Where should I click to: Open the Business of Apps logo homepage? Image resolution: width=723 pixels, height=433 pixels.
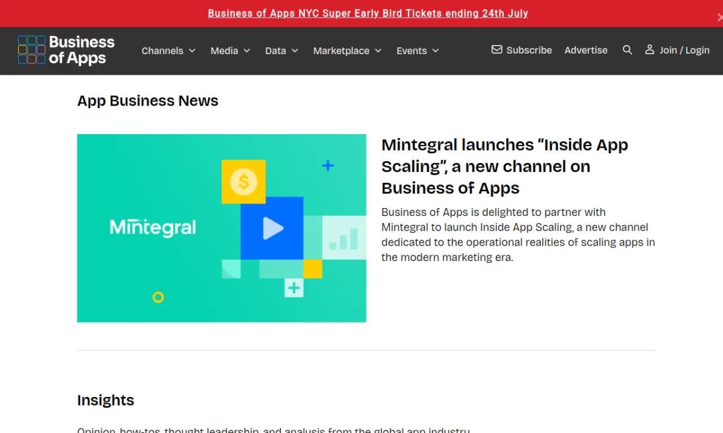(66, 50)
